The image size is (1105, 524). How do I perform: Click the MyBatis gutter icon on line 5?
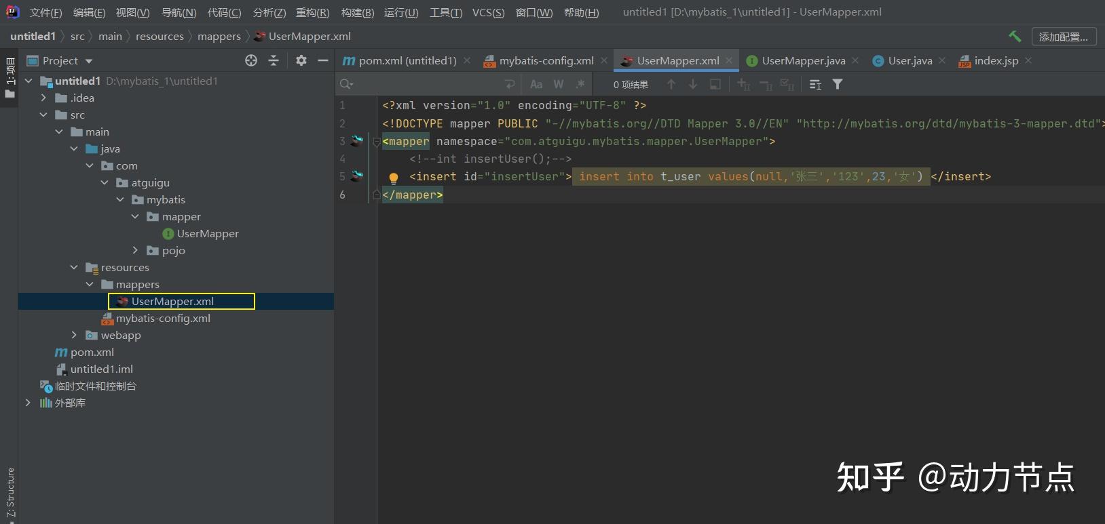(357, 176)
